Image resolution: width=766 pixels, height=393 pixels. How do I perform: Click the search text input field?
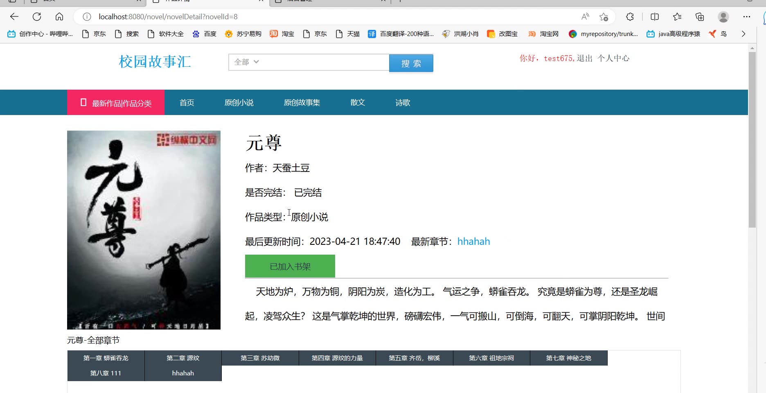tap(325, 62)
